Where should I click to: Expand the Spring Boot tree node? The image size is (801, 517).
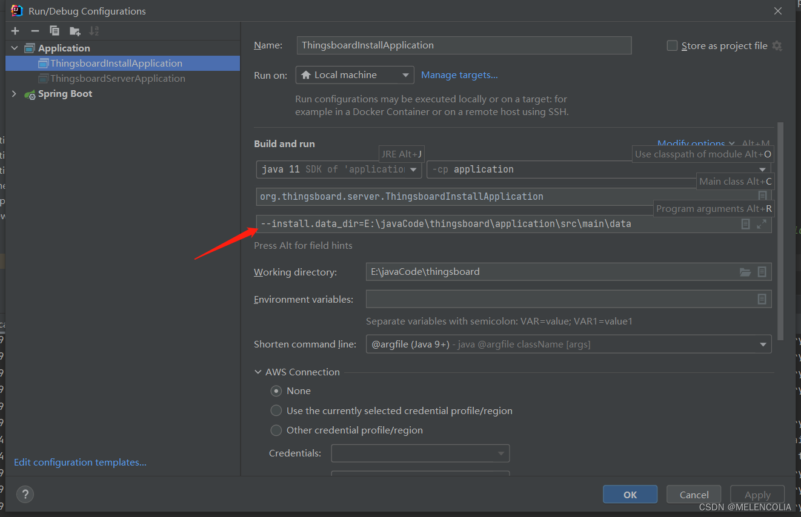[x=15, y=94]
